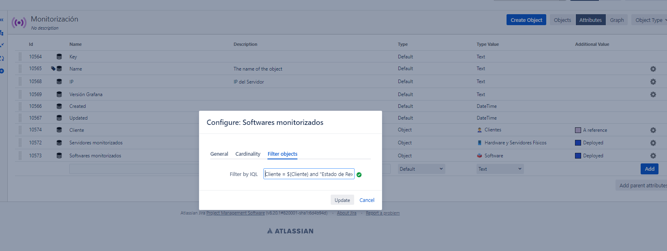This screenshot has height=251, width=667.
Task: Switch to the Graph view tab
Action: click(x=617, y=20)
